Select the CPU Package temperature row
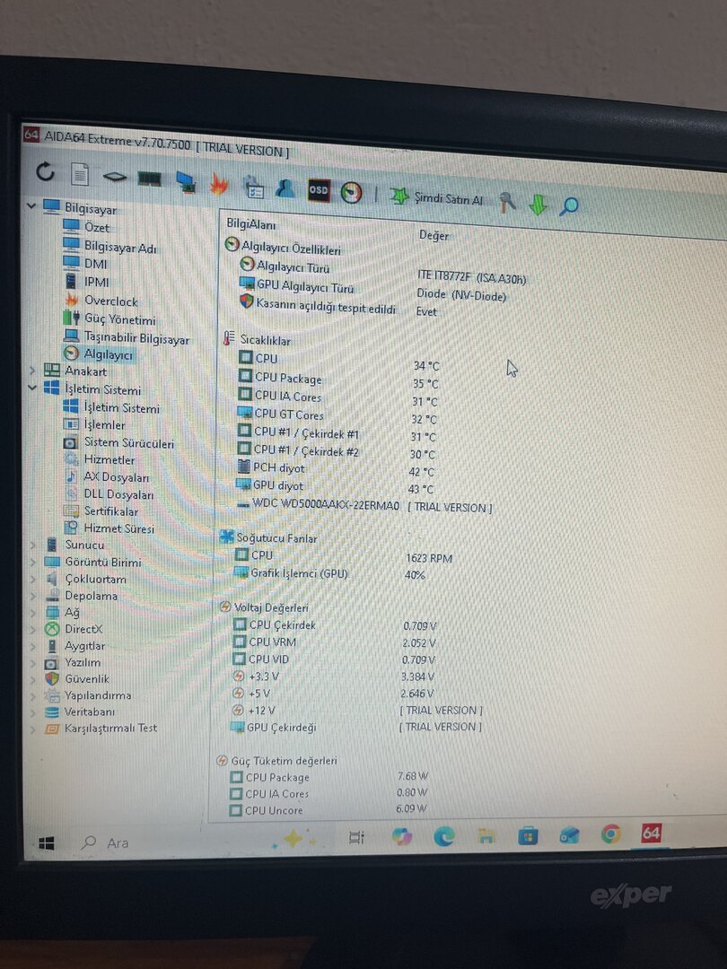The height and width of the screenshot is (969, 727). coord(338,380)
